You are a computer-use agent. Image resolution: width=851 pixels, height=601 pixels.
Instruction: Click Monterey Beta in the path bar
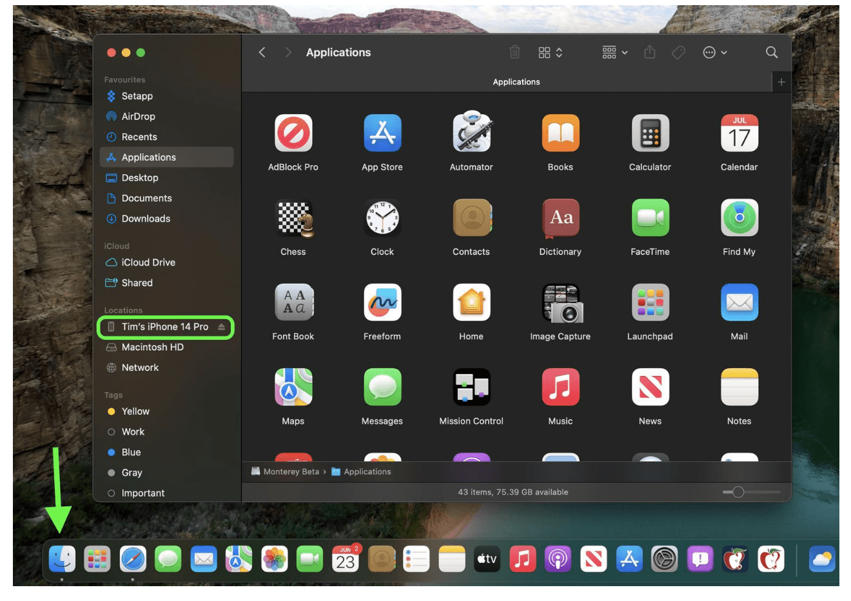[285, 471]
